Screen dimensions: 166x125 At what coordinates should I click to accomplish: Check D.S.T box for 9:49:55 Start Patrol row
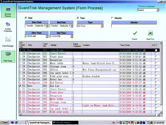pyautogui.click(x=156, y=53)
